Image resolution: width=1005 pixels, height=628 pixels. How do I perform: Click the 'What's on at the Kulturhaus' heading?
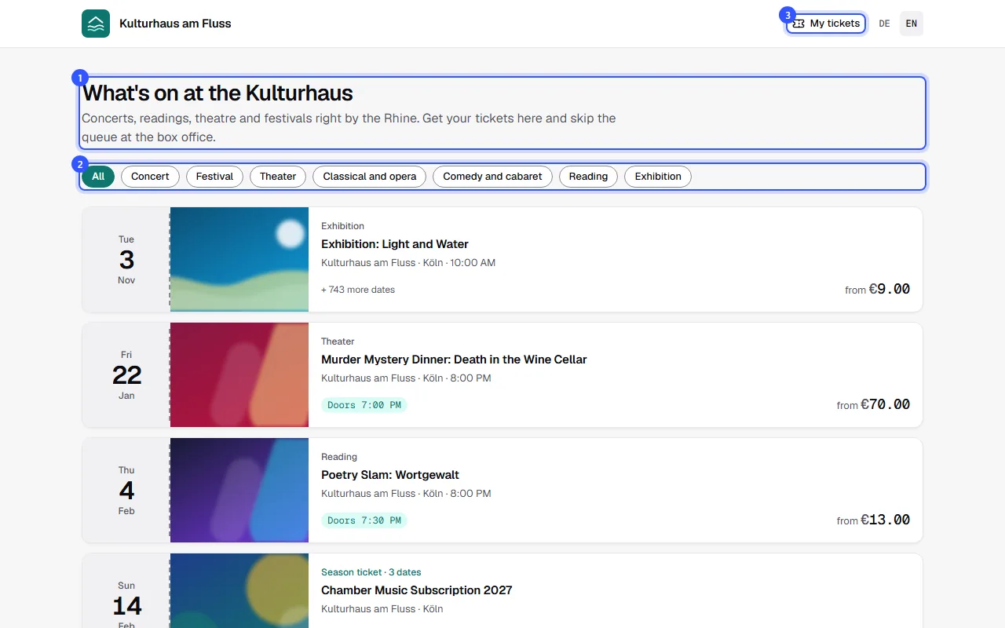tap(217, 93)
